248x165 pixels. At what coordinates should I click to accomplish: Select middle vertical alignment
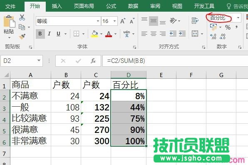pyautogui.click(x=154, y=21)
